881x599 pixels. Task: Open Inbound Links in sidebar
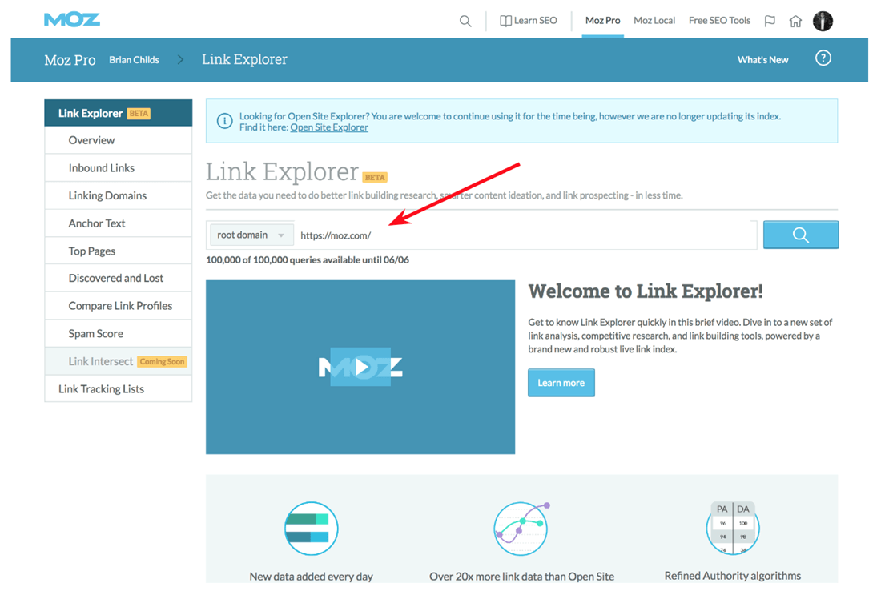[x=118, y=167]
